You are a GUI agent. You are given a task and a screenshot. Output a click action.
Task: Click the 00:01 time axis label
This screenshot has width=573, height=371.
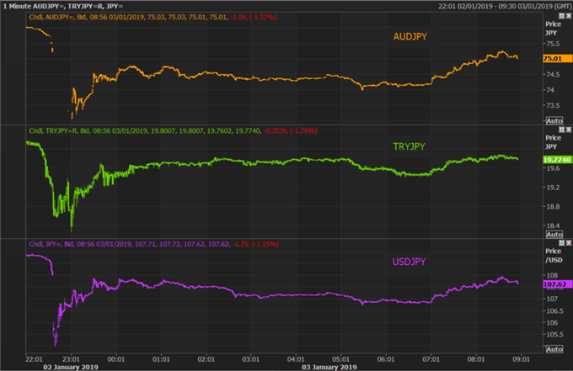[x=115, y=359]
